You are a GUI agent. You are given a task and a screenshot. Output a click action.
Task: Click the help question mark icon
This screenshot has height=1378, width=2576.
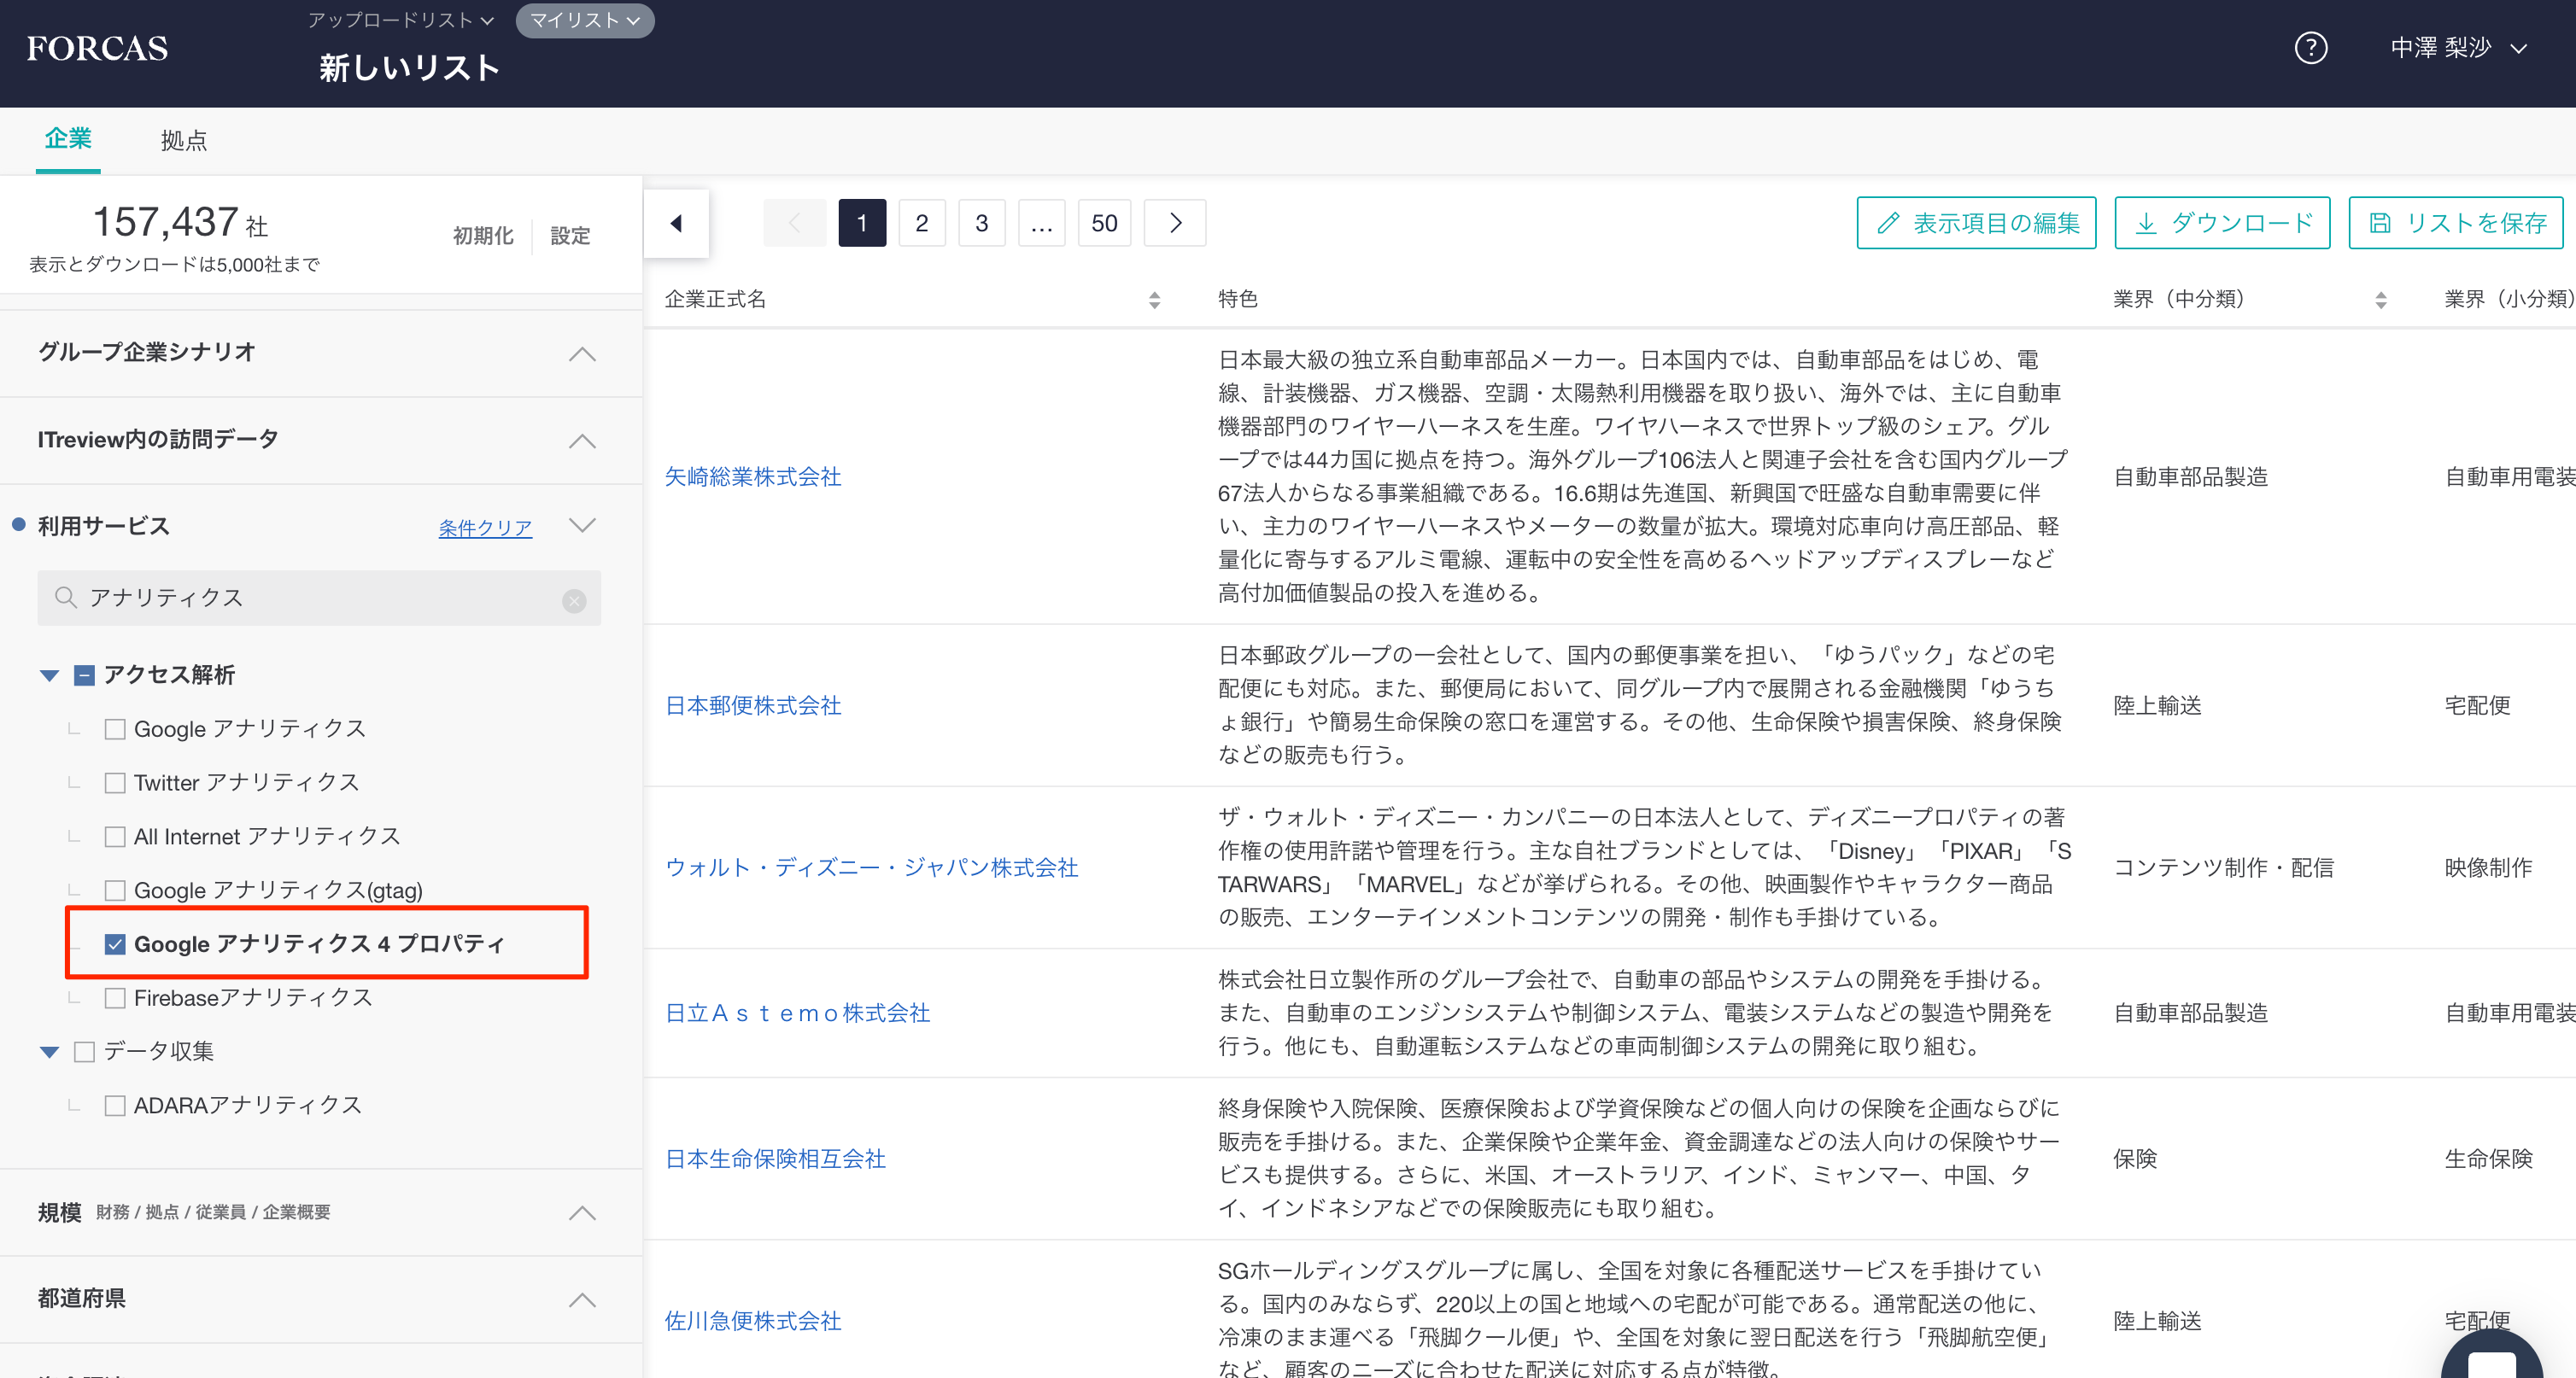point(2310,48)
